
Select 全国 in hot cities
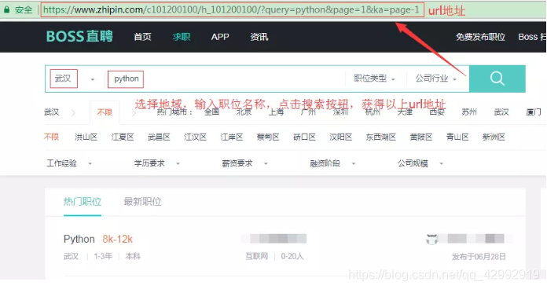pyautogui.click(x=211, y=112)
